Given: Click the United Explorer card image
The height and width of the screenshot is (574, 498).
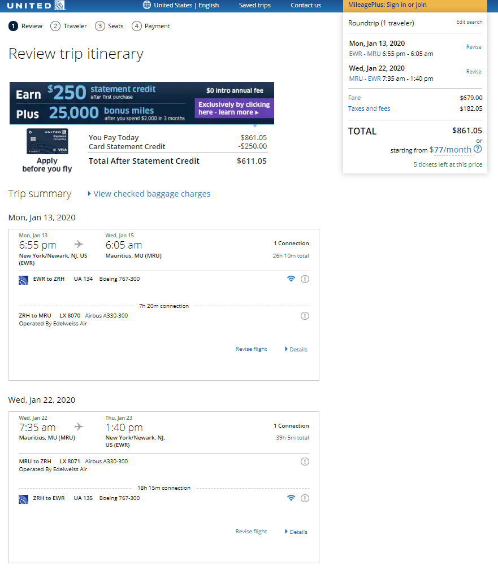Looking at the screenshot, I should [x=47, y=141].
